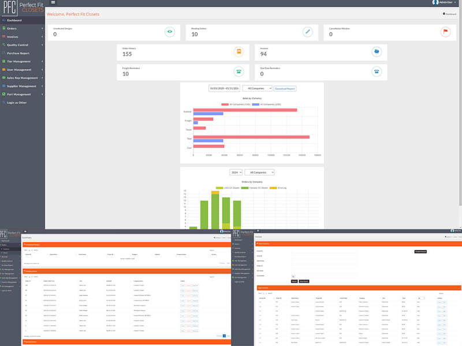Click the blue phone icon on Due Date Reminders card
Image resolution: width=462 pixels, height=346 pixels.
tap(377, 72)
